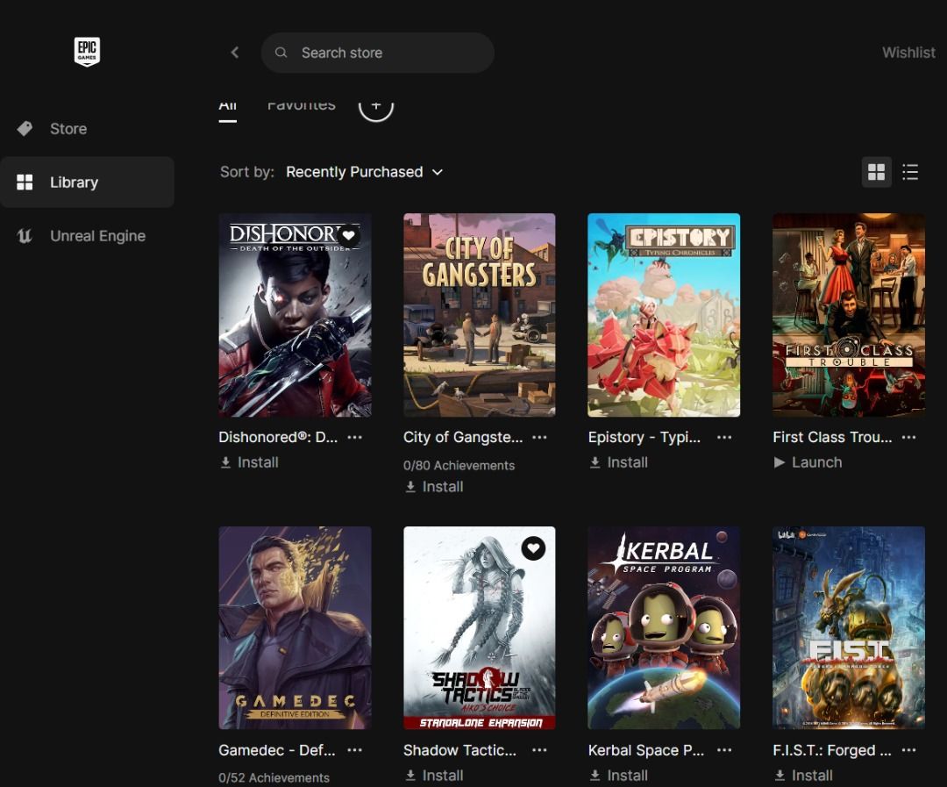Launch First Class Trouble
Viewport: 947px width, 787px height.
[x=808, y=462]
